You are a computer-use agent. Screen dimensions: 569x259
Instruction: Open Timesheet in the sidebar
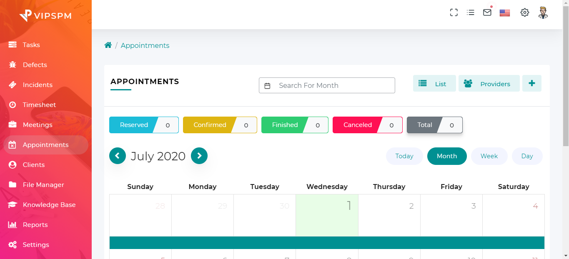click(39, 105)
